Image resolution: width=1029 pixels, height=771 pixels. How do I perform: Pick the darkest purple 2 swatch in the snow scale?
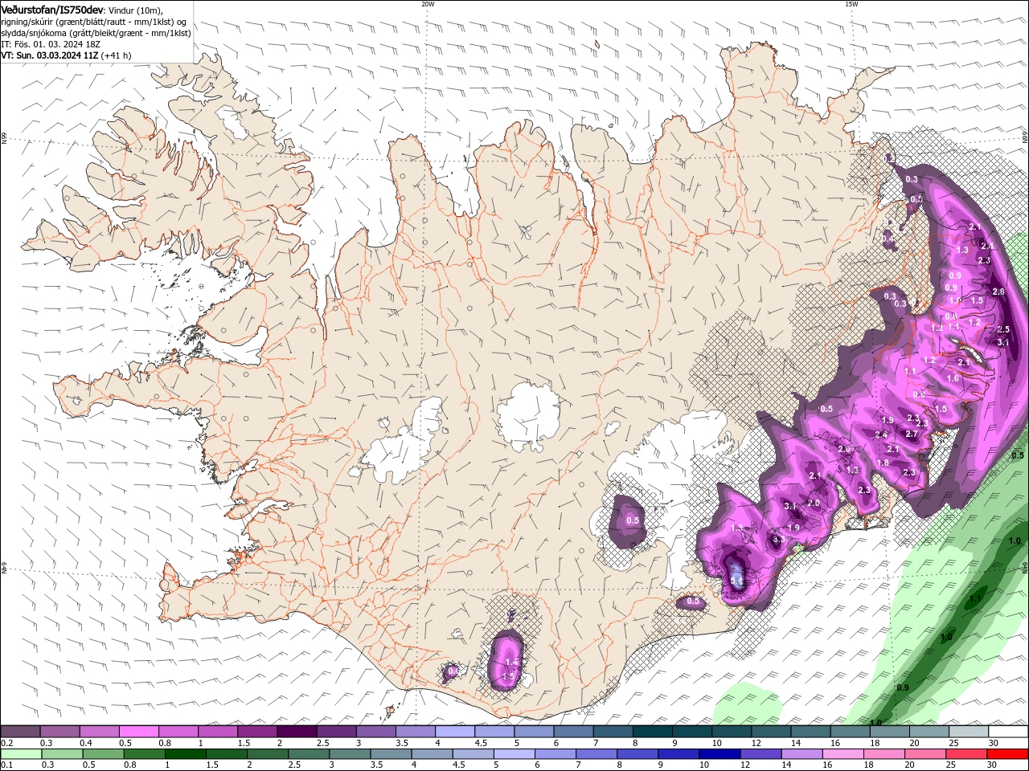297,732
